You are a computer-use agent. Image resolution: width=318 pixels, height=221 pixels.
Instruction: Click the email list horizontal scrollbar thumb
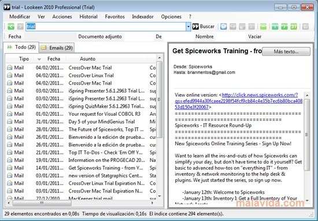pos(42,203)
